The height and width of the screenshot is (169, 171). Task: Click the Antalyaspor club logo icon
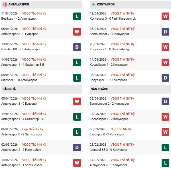[4, 5]
